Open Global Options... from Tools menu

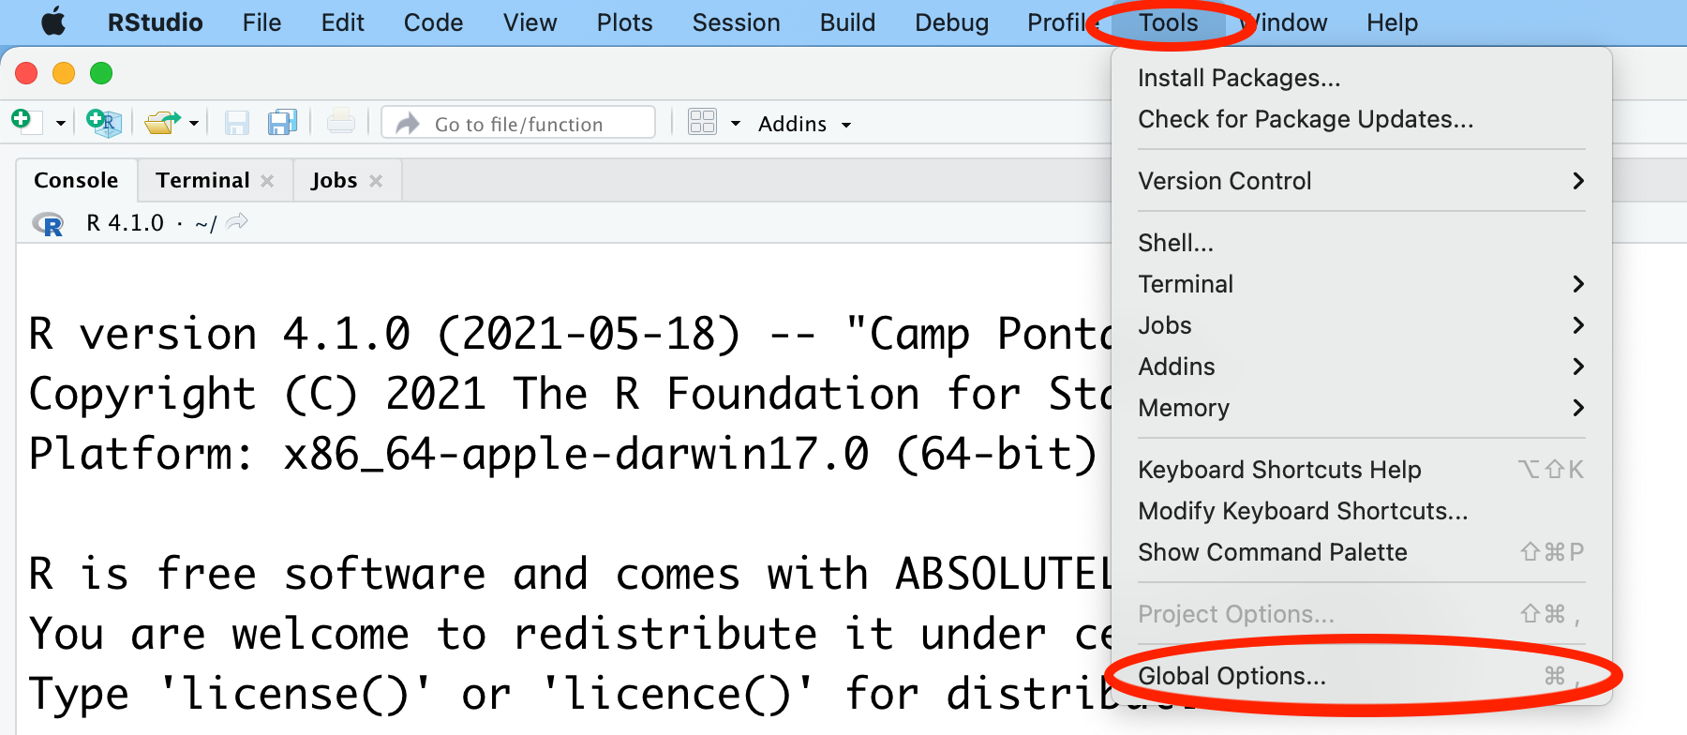tap(1361, 676)
